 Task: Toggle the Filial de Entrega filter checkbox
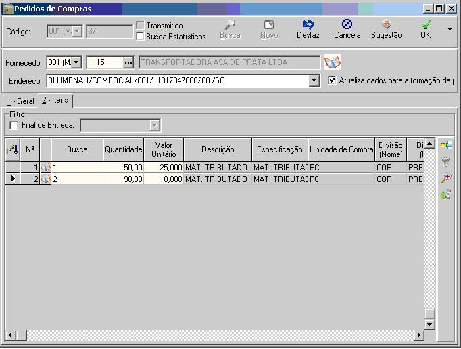tap(15, 125)
